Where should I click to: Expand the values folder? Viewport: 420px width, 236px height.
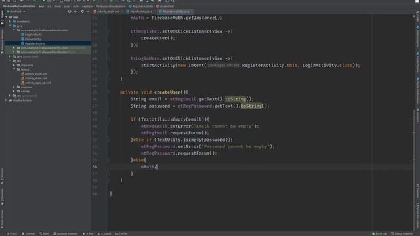click(14, 91)
